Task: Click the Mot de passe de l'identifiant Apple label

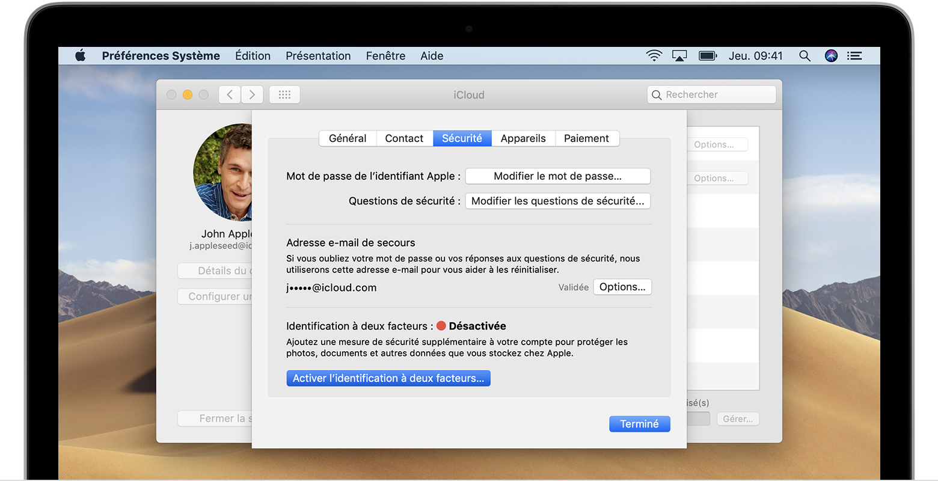Action: (373, 176)
